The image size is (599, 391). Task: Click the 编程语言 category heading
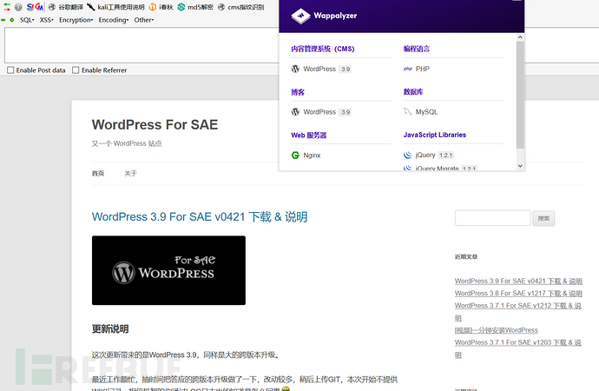[x=417, y=49]
